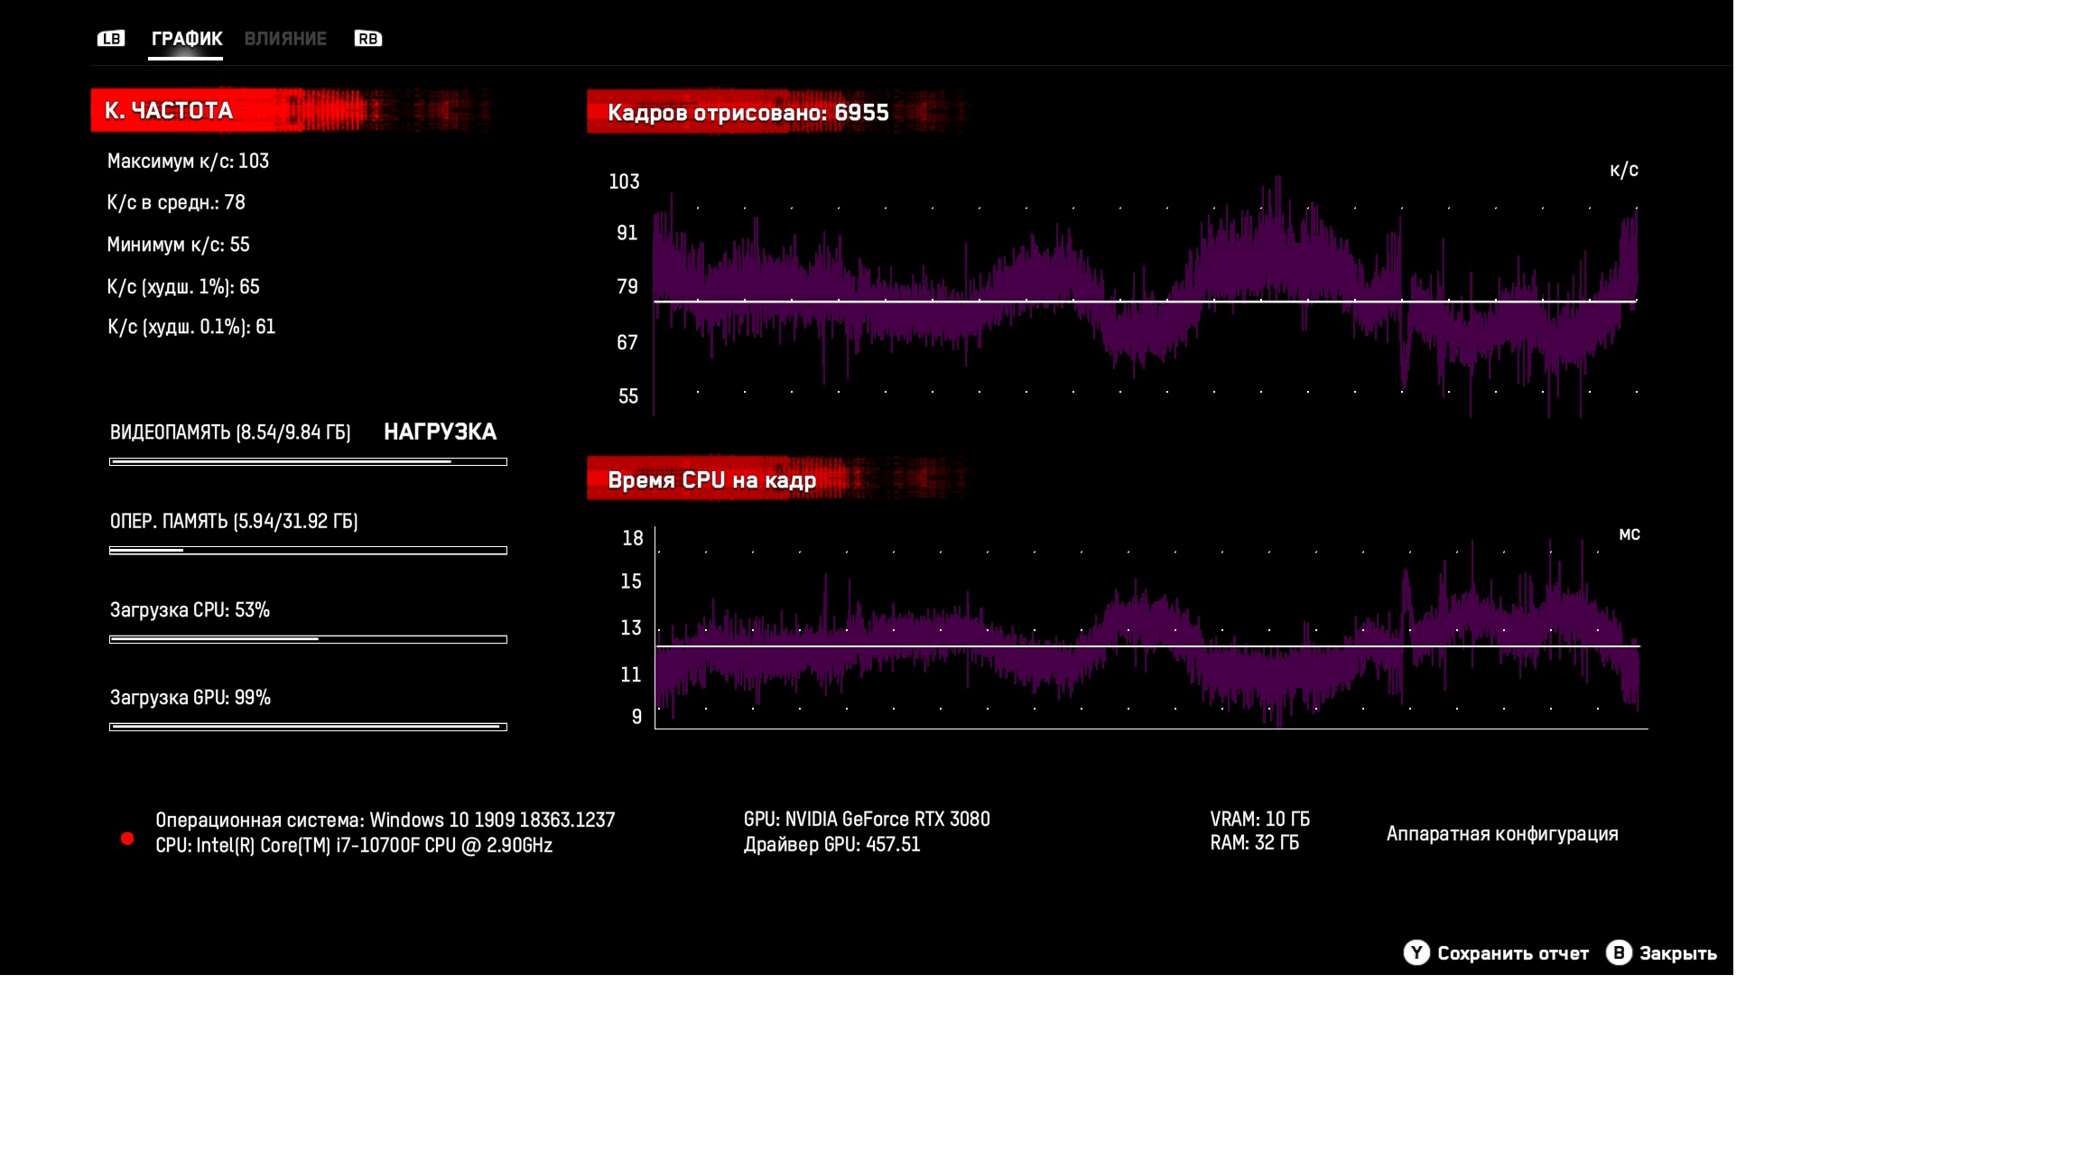Screen dimensions: 2080x1170
Task: Click the Аппаратная конфигурация label
Action: click(x=1501, y=833)
